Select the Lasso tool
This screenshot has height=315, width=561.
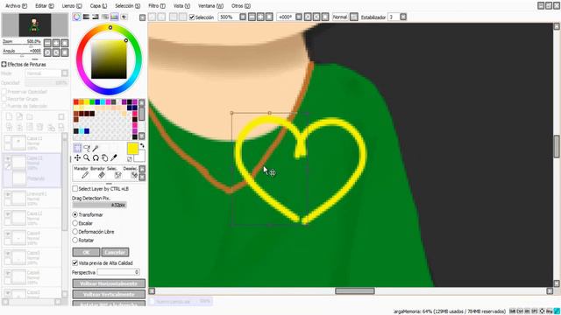[87, 148]
